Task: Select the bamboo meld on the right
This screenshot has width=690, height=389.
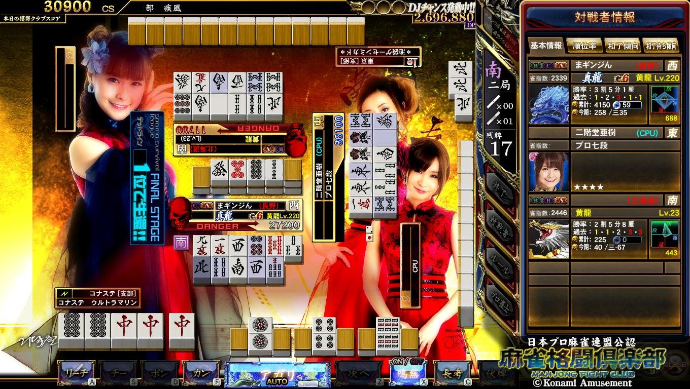Action: click(388, 335)
